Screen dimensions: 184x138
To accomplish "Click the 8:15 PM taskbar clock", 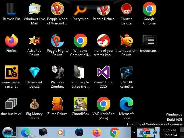I will [169, 133].
